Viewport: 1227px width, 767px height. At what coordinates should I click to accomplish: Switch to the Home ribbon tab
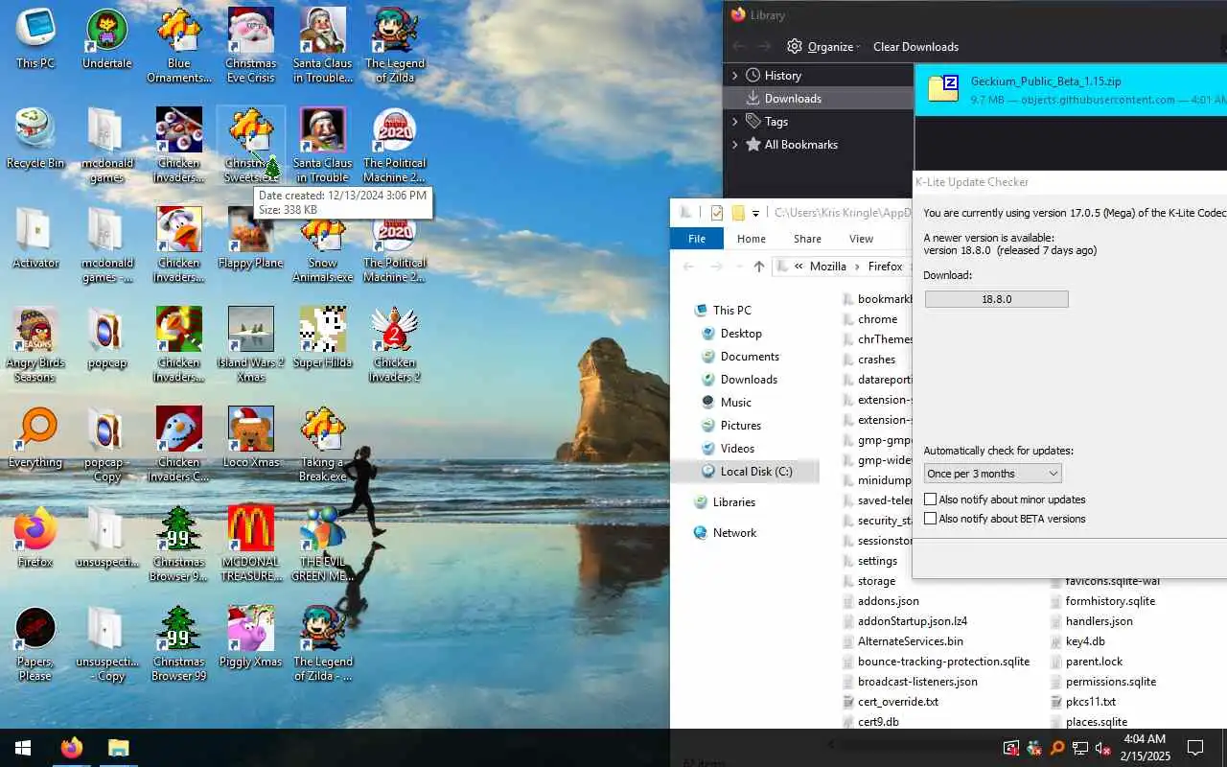point(751,239)
